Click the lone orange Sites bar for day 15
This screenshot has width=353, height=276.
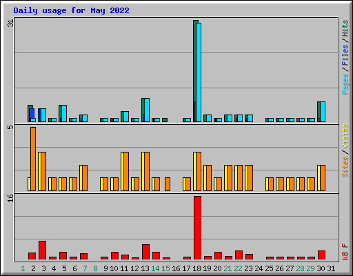168,184
